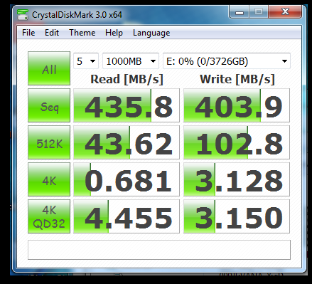Open the Theme menu
The width and height of the screenshot is (312, 284).
[82, 33]
